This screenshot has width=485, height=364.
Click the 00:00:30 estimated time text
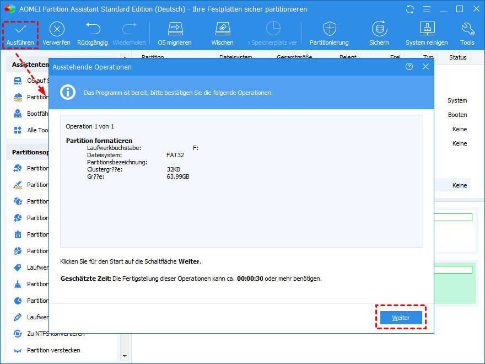(250, 279)
